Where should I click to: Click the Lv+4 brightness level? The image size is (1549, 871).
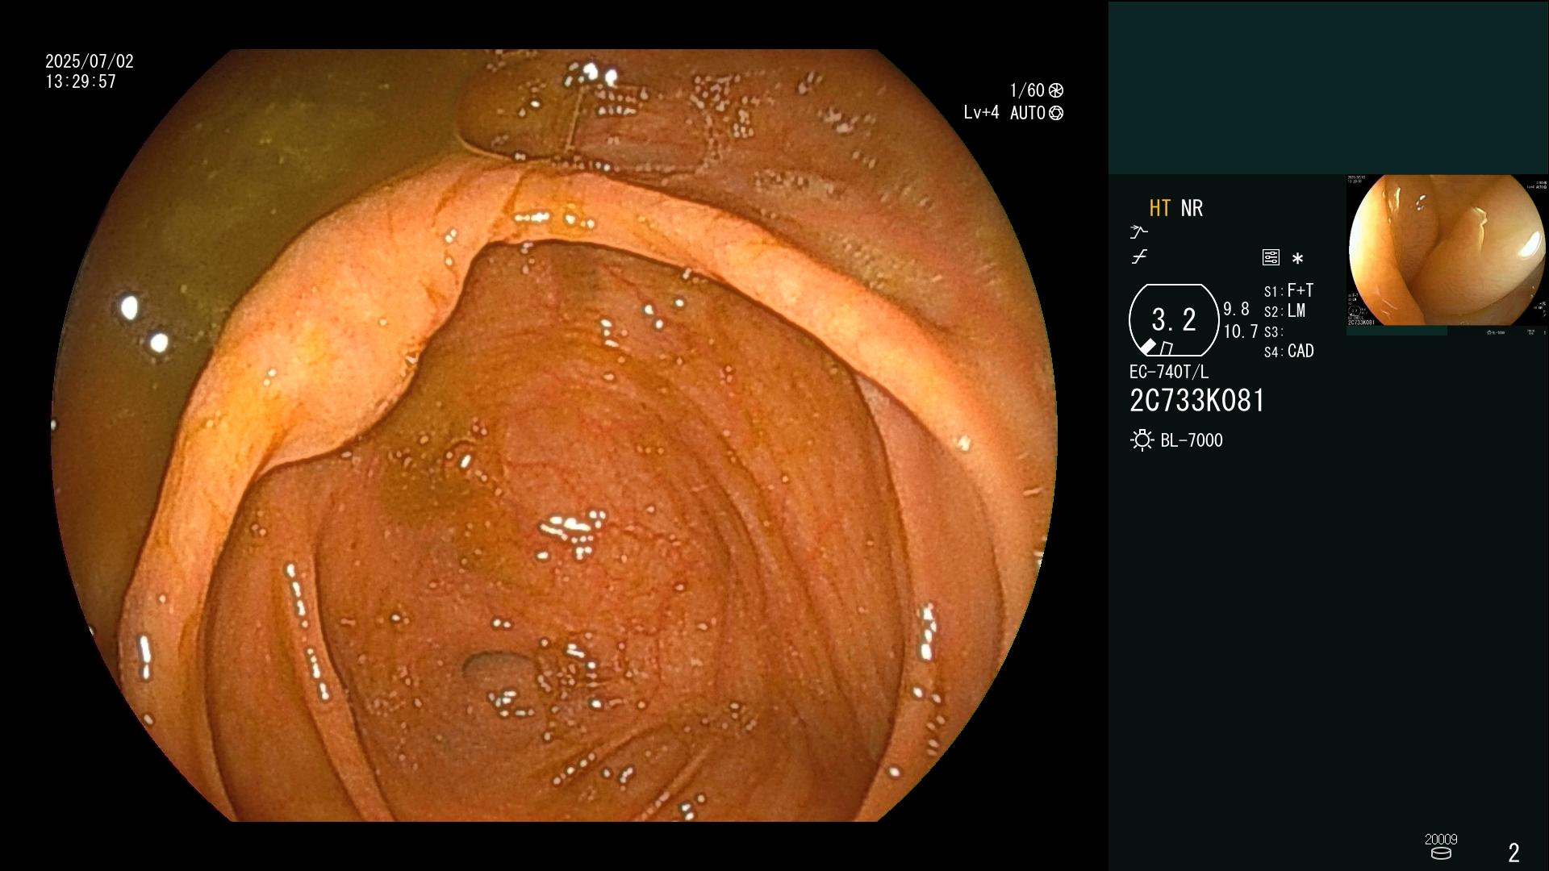(x=981, y=113)
